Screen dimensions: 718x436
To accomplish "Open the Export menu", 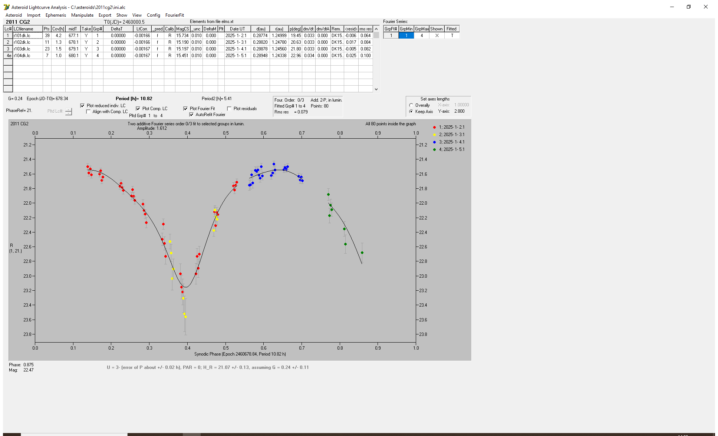I will (x=105, y=15).
